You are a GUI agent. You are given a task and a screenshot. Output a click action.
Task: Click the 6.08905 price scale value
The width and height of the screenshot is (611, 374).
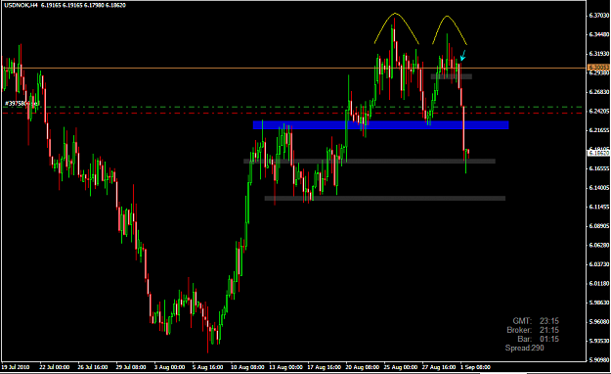pos(599,225)
